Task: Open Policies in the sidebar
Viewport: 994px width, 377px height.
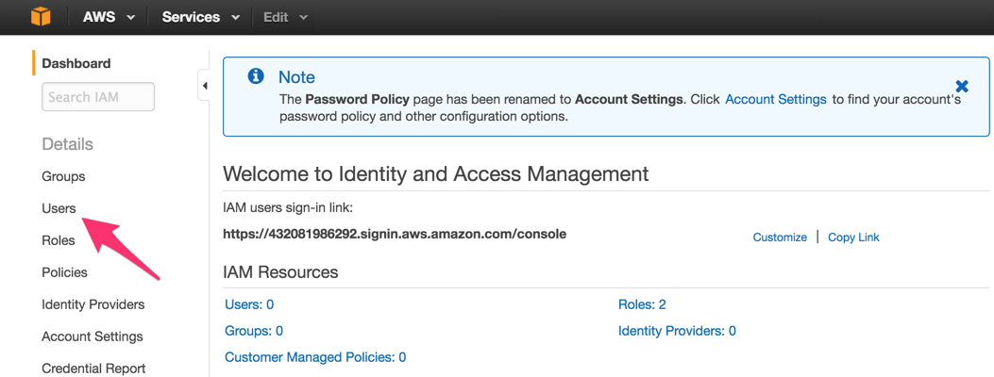Action: point(64,272)
